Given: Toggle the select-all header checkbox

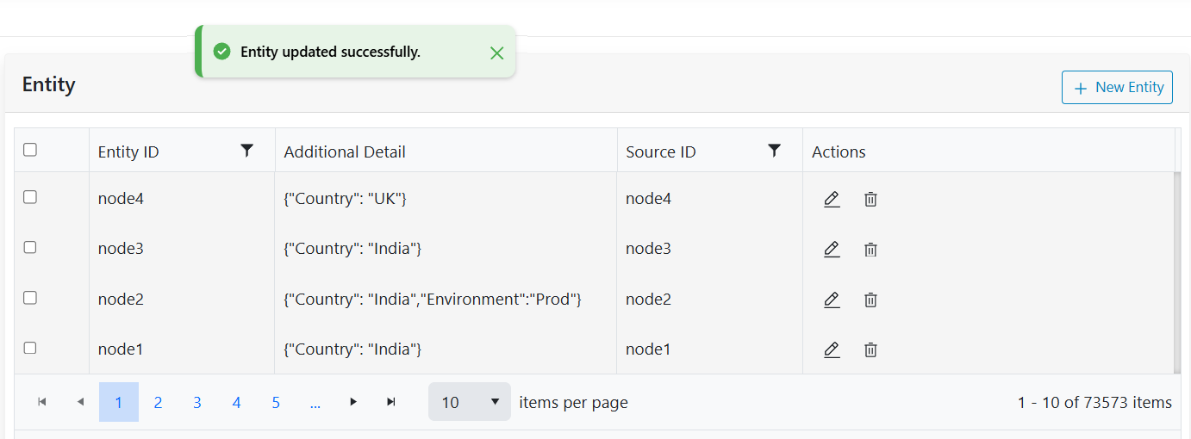Looking at the screenshot, I should [30, 150].
